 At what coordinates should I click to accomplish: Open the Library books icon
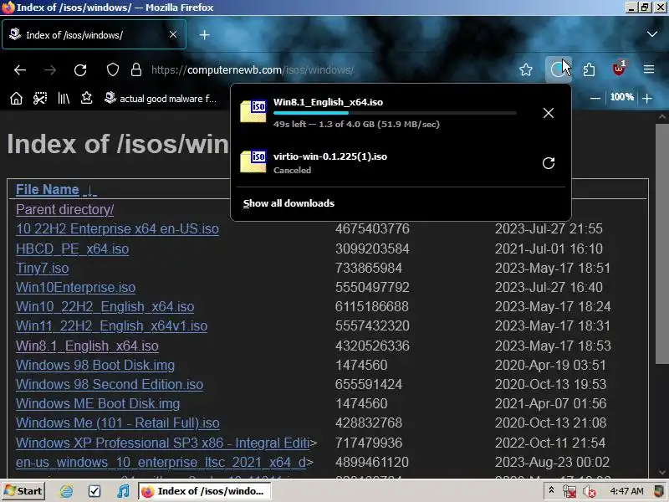tap(64, 99)
